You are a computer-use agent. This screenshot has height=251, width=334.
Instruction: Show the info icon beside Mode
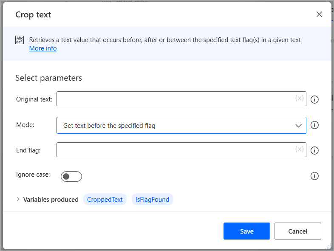315,125
